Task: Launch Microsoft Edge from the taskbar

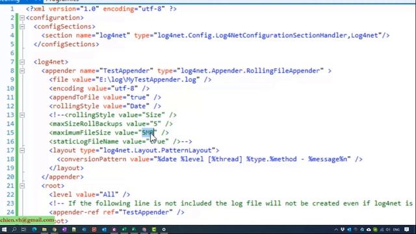Action: tap(34, 229)
